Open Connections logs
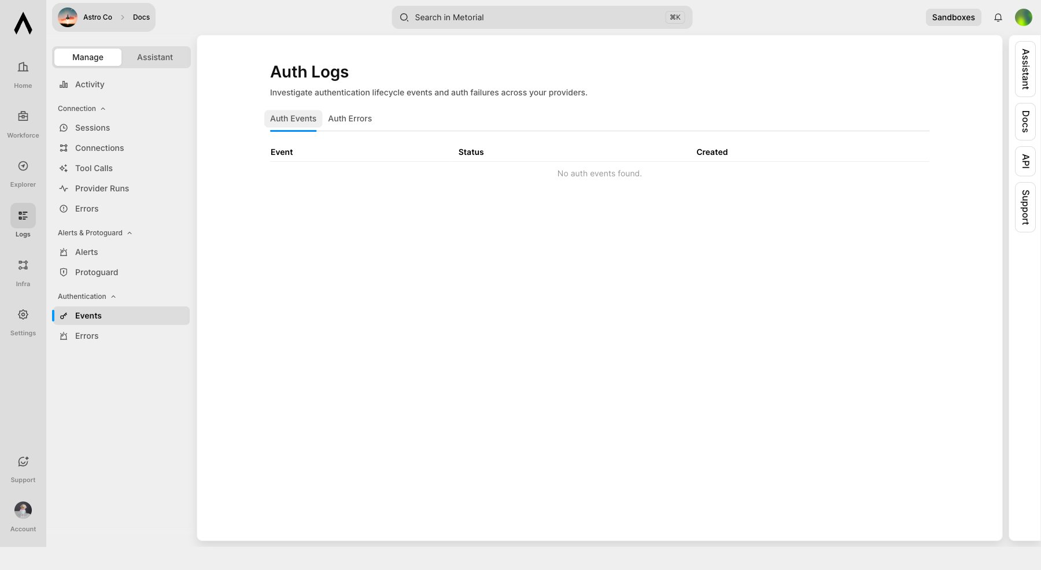Image resolution: width=1041 pixels, height=570 pixels. click(x=121, y=148)
